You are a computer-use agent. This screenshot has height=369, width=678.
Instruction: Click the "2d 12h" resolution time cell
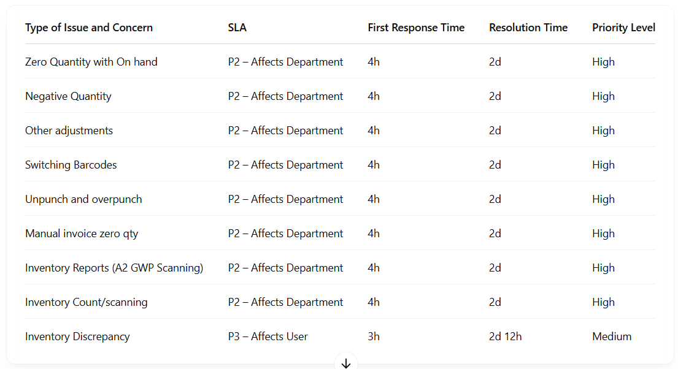click(x=505, y=337)
